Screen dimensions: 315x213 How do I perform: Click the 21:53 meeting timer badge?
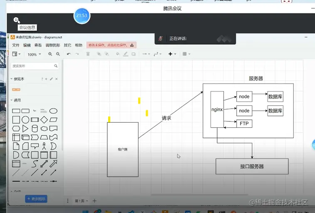point(82,16)
